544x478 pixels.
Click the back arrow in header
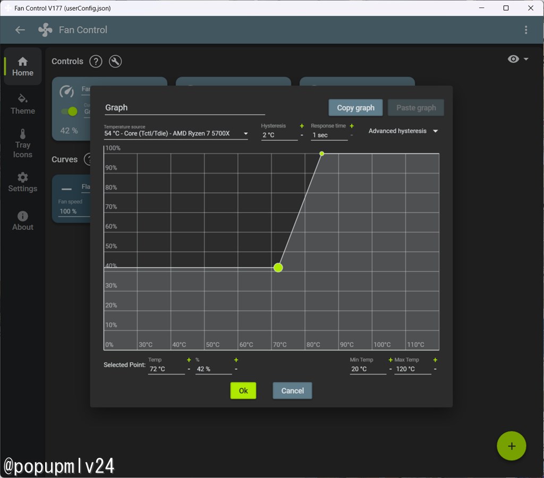(x=20, y=30)
